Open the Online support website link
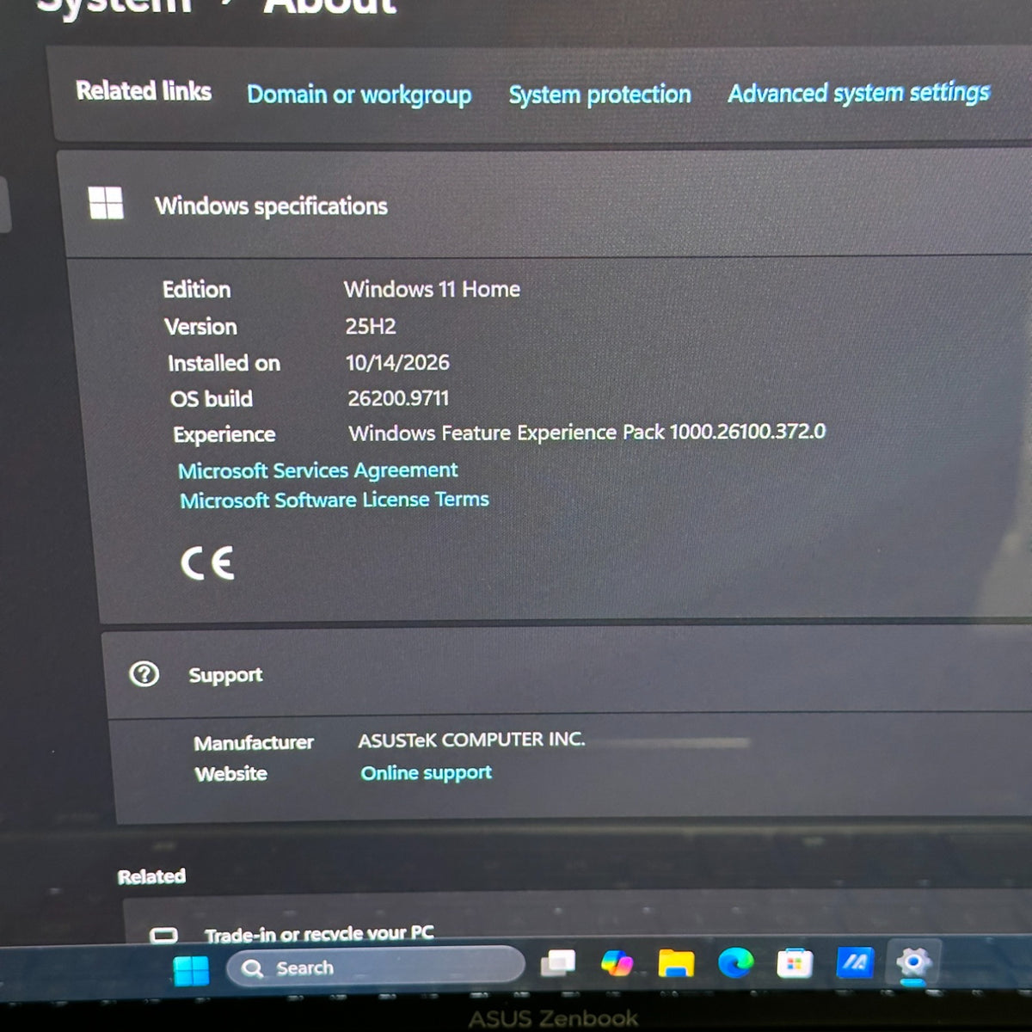 [x=426, y=772]
